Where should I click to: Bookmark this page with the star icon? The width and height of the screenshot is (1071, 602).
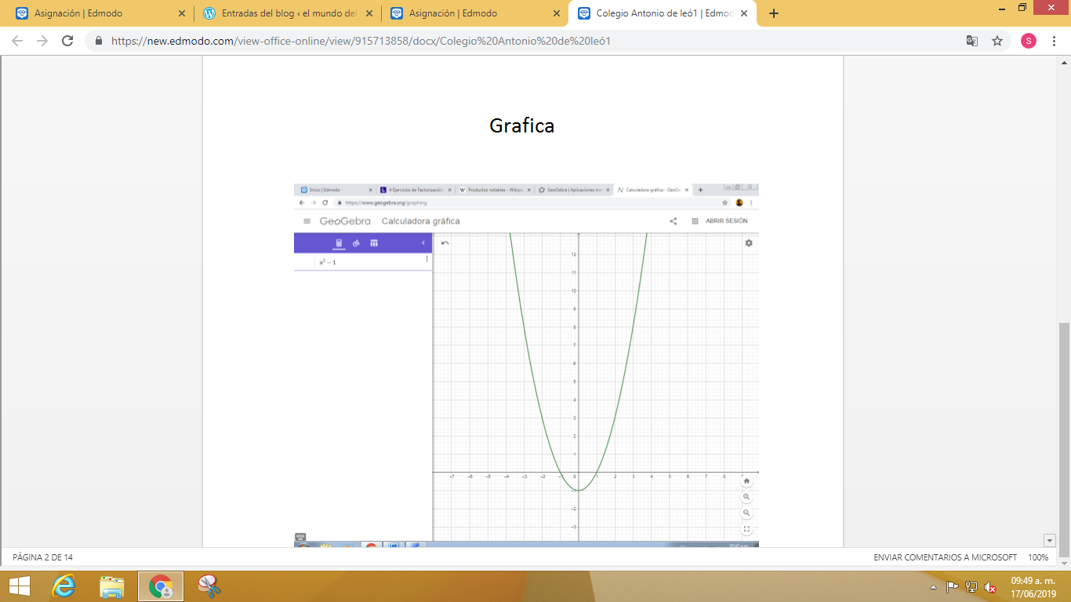click(997, 41)
